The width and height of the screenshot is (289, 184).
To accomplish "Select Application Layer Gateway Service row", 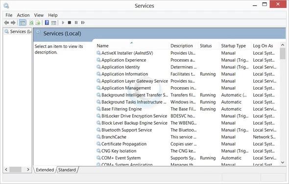I will pyautogui.click(x=187, y=81).
